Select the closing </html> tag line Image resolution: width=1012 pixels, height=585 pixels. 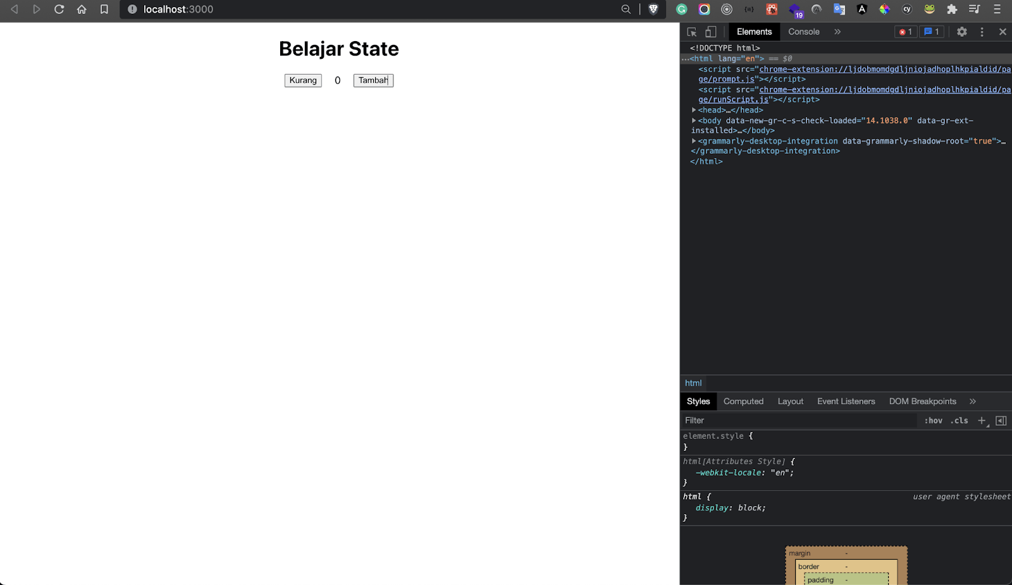click(706, 162)
